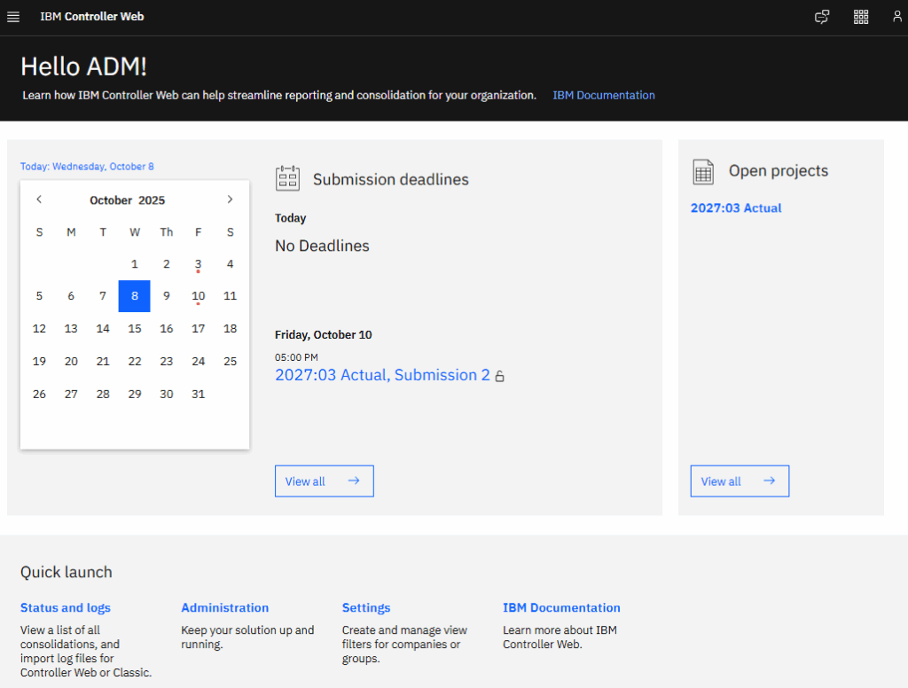The width and height of the screenshot is (908, 688).
Task: Click highlighted date 8 in calendar
Action: pos(135,296)
